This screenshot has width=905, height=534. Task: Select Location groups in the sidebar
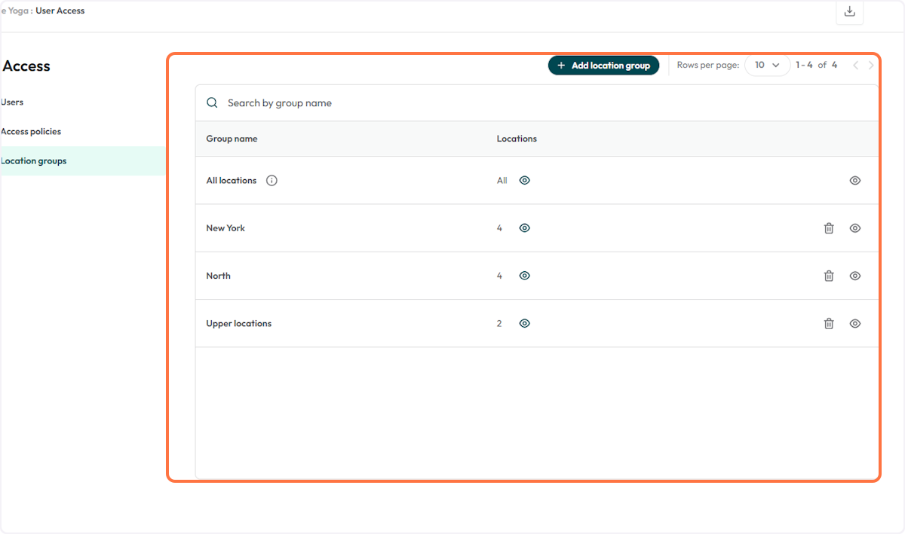[x=34, y=160]
